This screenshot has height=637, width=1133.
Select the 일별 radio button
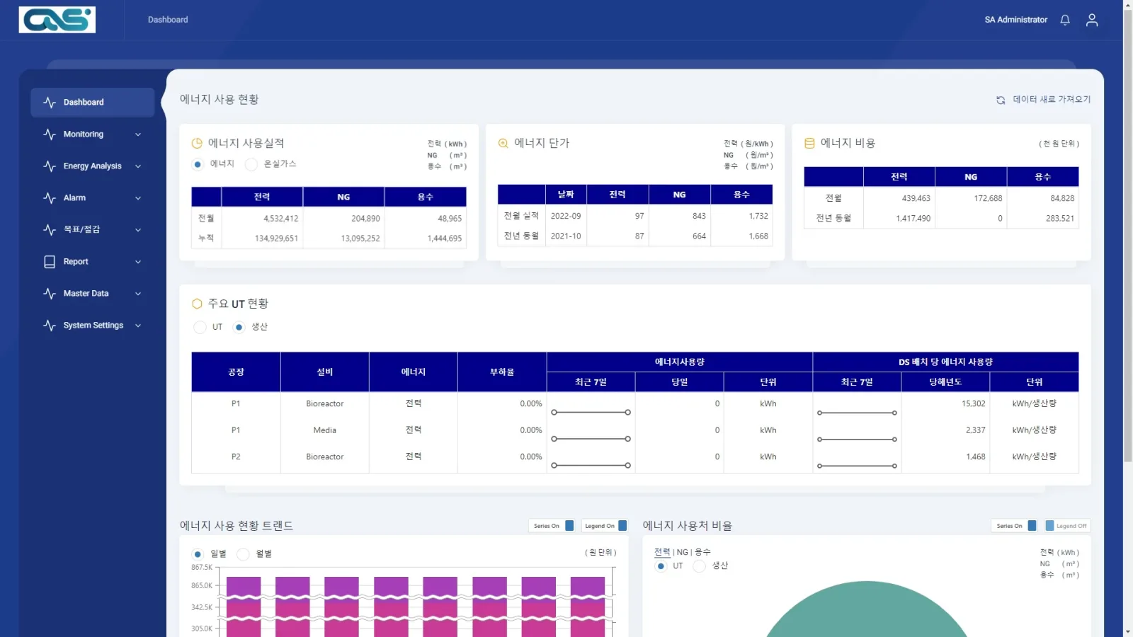(198, 554)
